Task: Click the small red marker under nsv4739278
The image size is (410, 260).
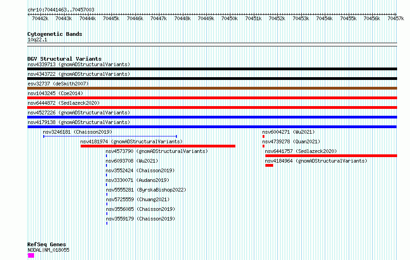Action: [x=264, y=146]
